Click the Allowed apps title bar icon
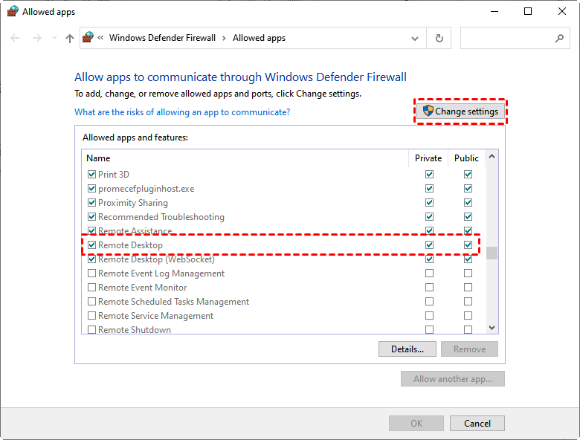The image size is (580, 440). pos(13,11)
